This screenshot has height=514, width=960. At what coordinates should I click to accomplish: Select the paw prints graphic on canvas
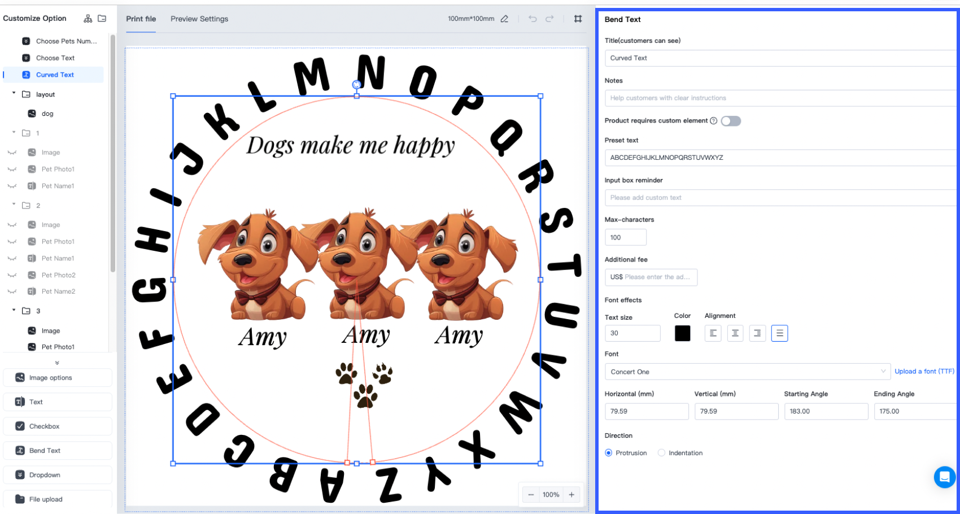364,385
